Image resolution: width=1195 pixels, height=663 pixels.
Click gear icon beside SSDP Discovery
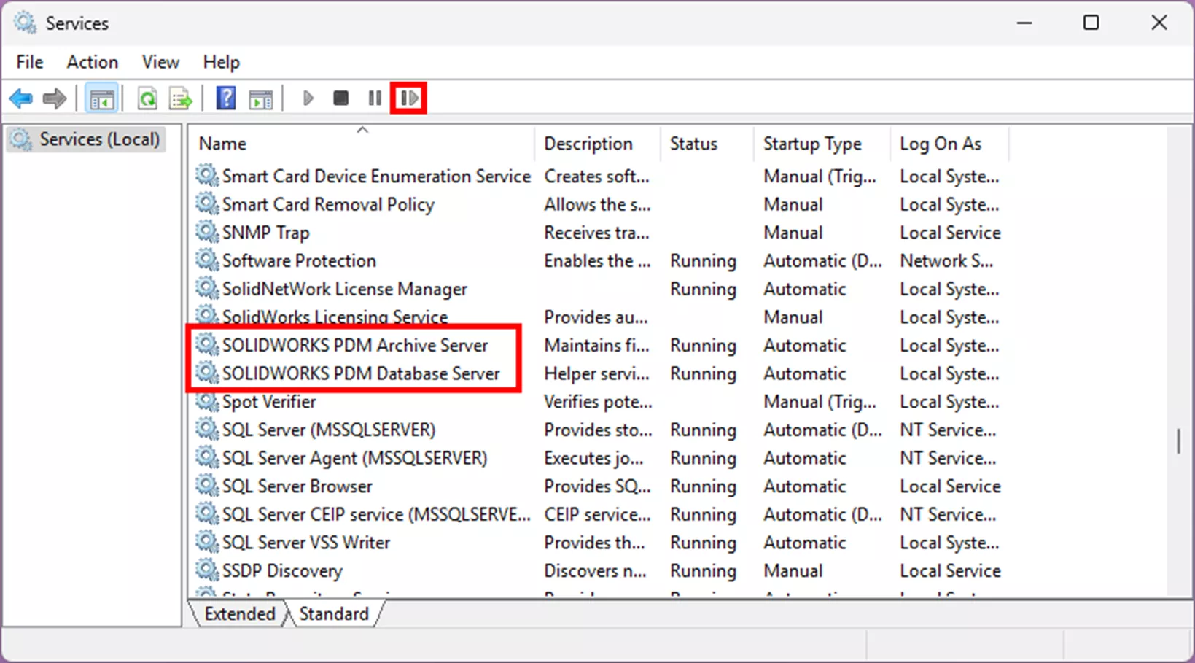(207, 570)
